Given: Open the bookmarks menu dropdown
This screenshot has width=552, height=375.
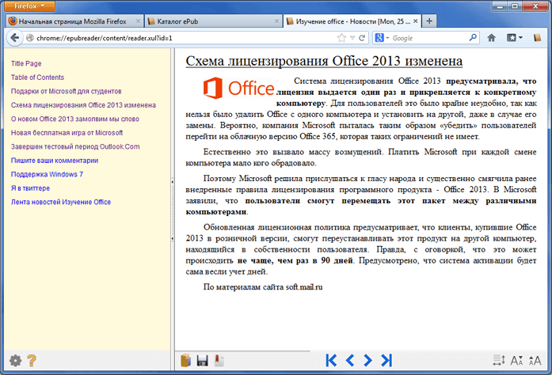Looking at the screenshot, I should pyautogui.click(x=514, y=38).
